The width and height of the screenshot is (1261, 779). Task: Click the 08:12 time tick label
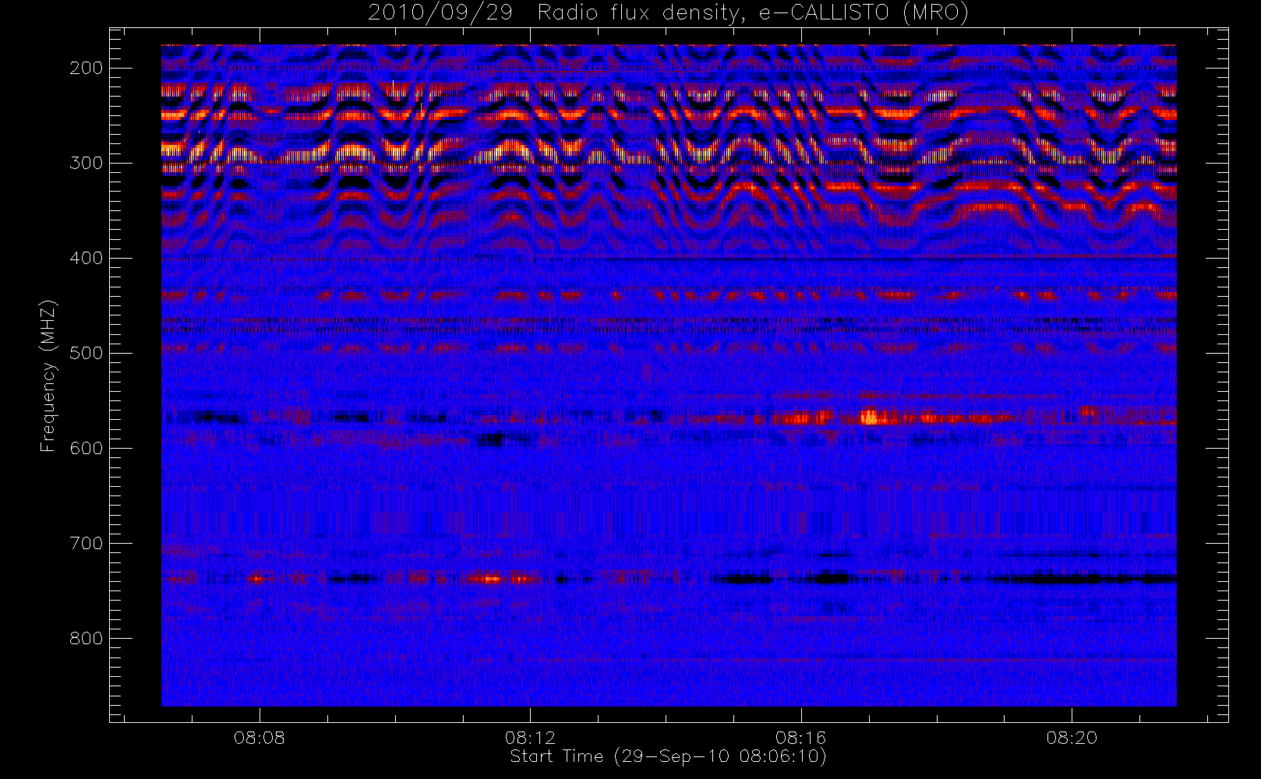click(x=530, y=738)
